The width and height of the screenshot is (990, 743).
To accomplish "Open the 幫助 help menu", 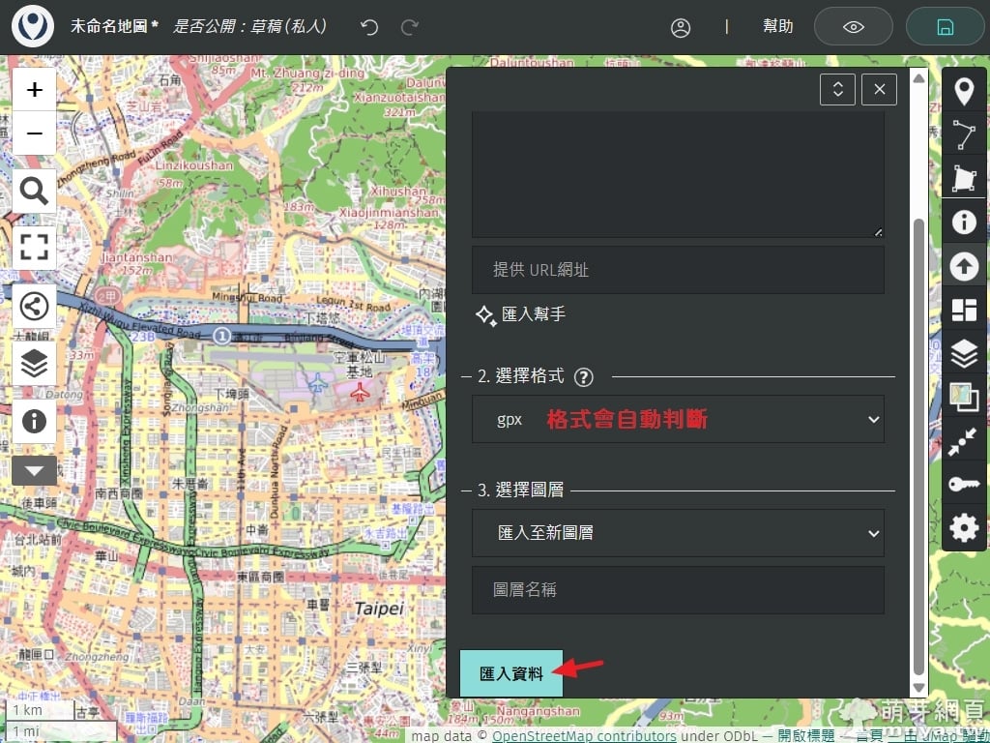I will (777, 27).
